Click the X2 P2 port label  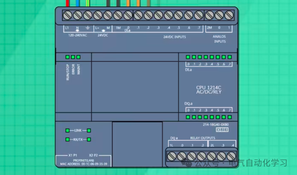point(93,155)
